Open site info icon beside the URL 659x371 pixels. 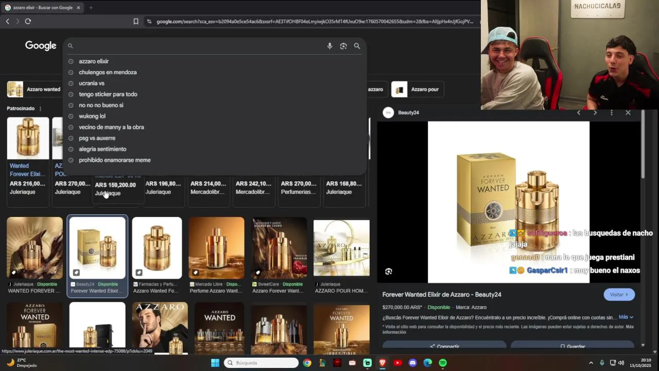[149, 21]
